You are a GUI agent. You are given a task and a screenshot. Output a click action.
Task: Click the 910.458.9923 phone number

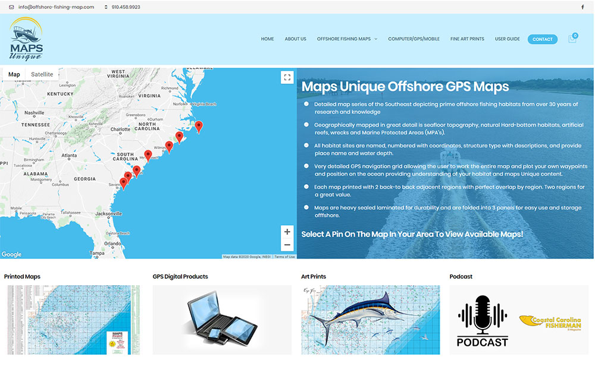pyautogui.click(x=126, y=7)
